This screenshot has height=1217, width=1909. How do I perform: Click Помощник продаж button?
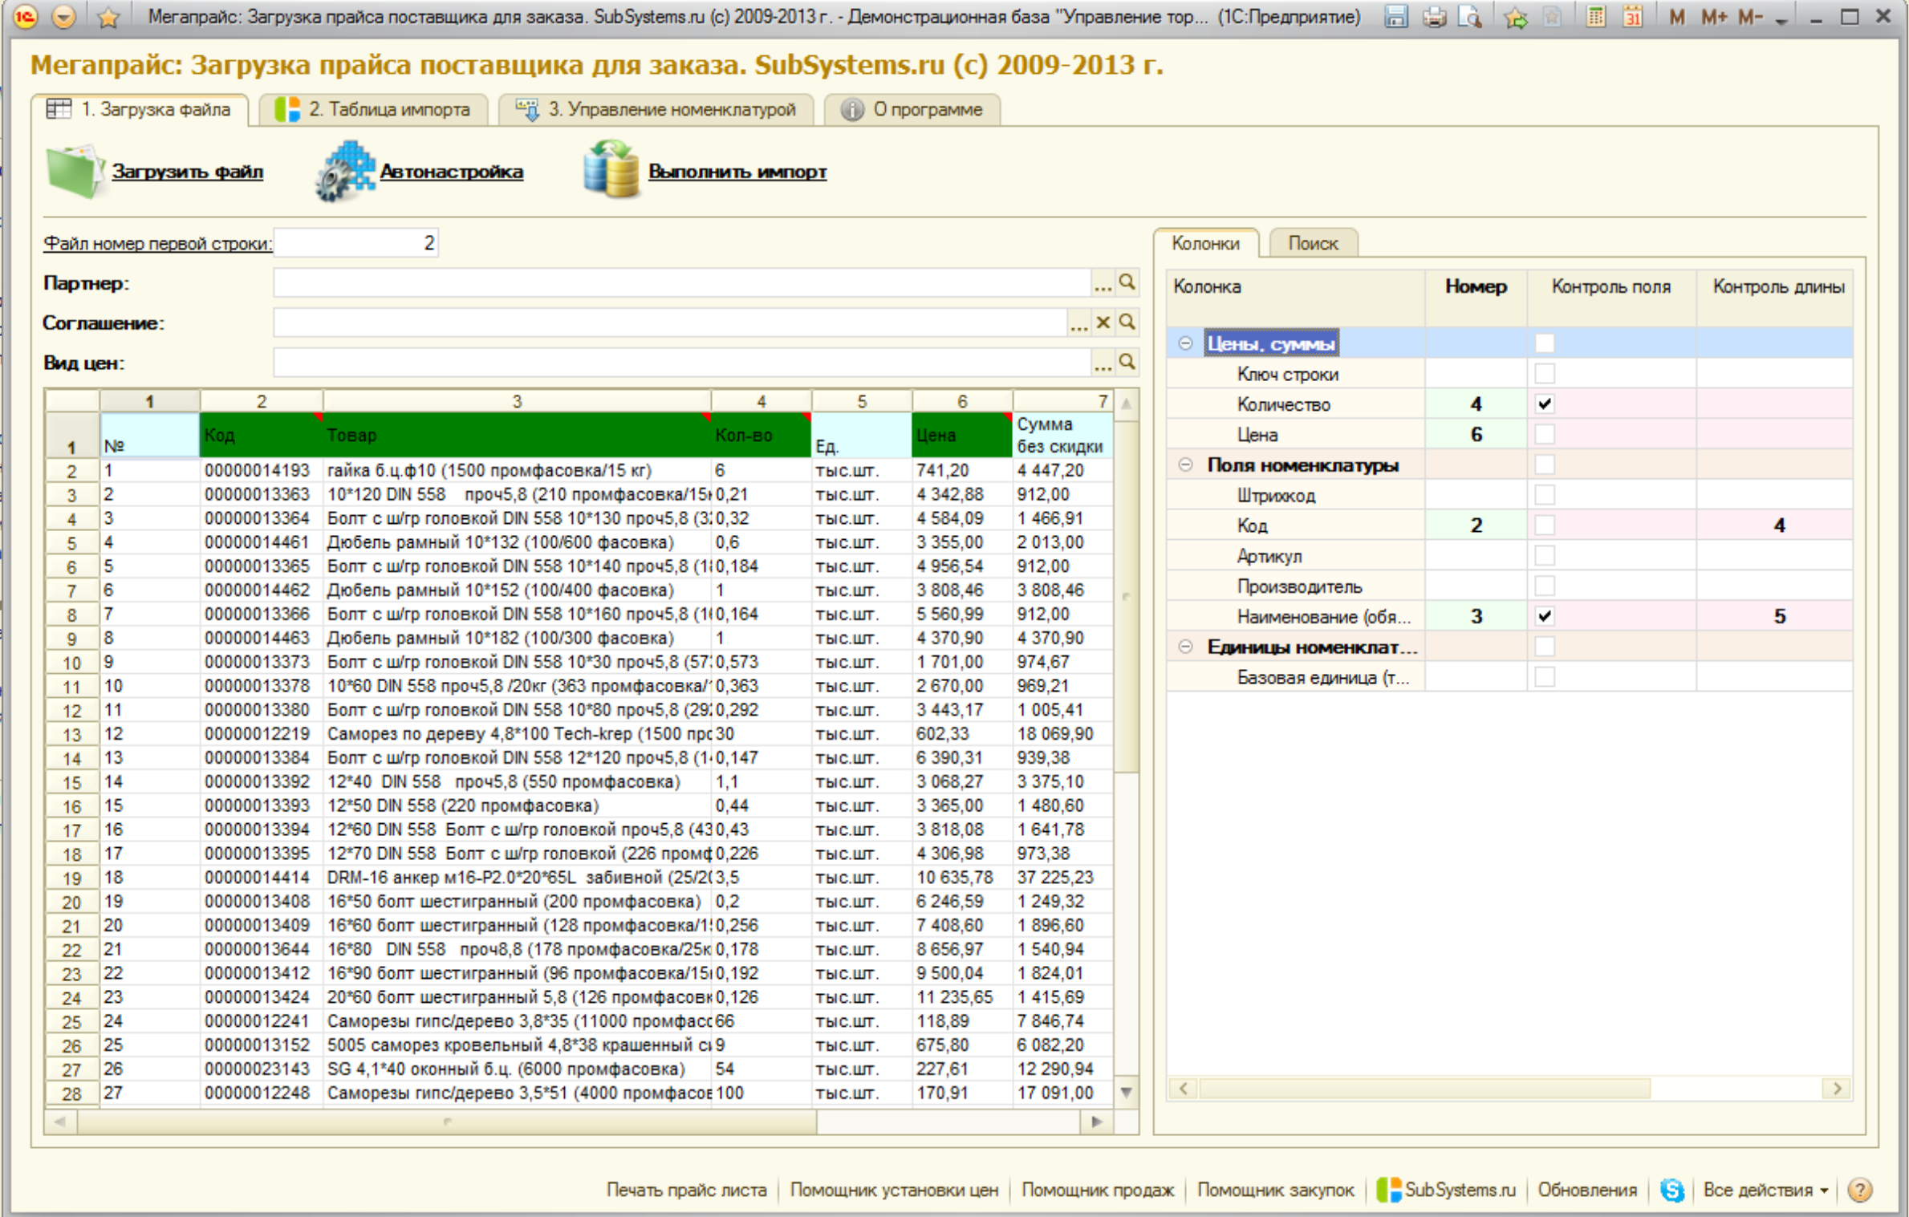pos(1098,1190)
